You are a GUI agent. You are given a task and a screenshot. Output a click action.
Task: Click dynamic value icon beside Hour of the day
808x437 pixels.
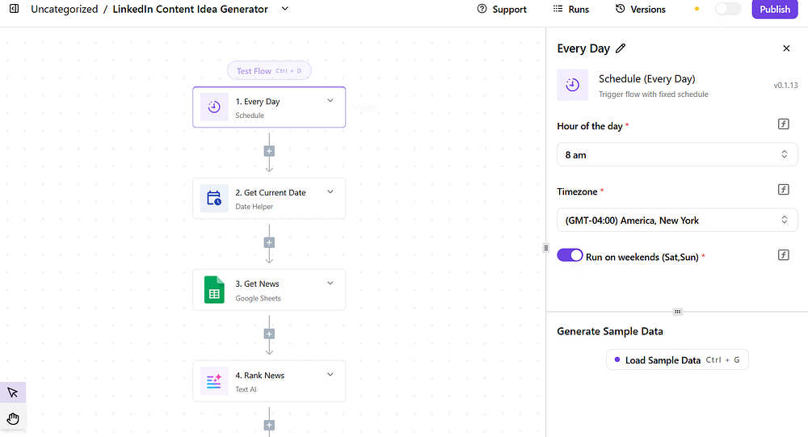pyautogui.click(x=783, y=124)
